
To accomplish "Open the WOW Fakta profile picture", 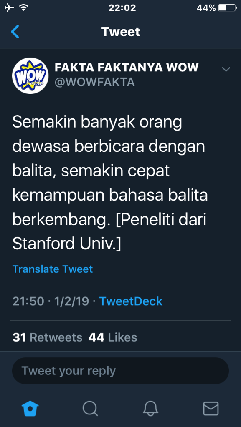I will pyautogui.click(x=30, y=76).
